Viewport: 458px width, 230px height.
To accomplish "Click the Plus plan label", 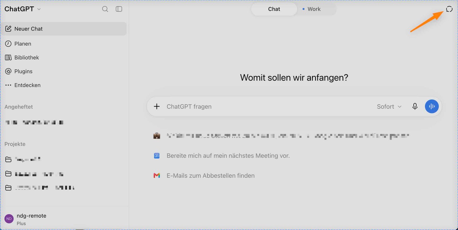I will coord(21,223).
